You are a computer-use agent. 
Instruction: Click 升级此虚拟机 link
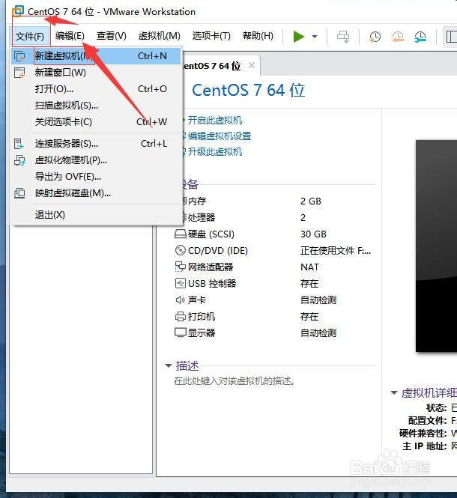coord(215,151)
